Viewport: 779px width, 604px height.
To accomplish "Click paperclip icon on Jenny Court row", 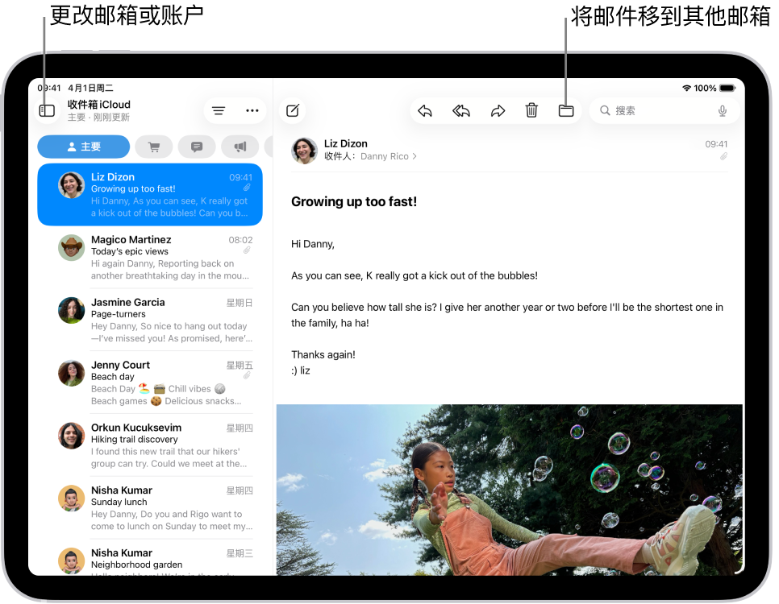I will point(247,376).
